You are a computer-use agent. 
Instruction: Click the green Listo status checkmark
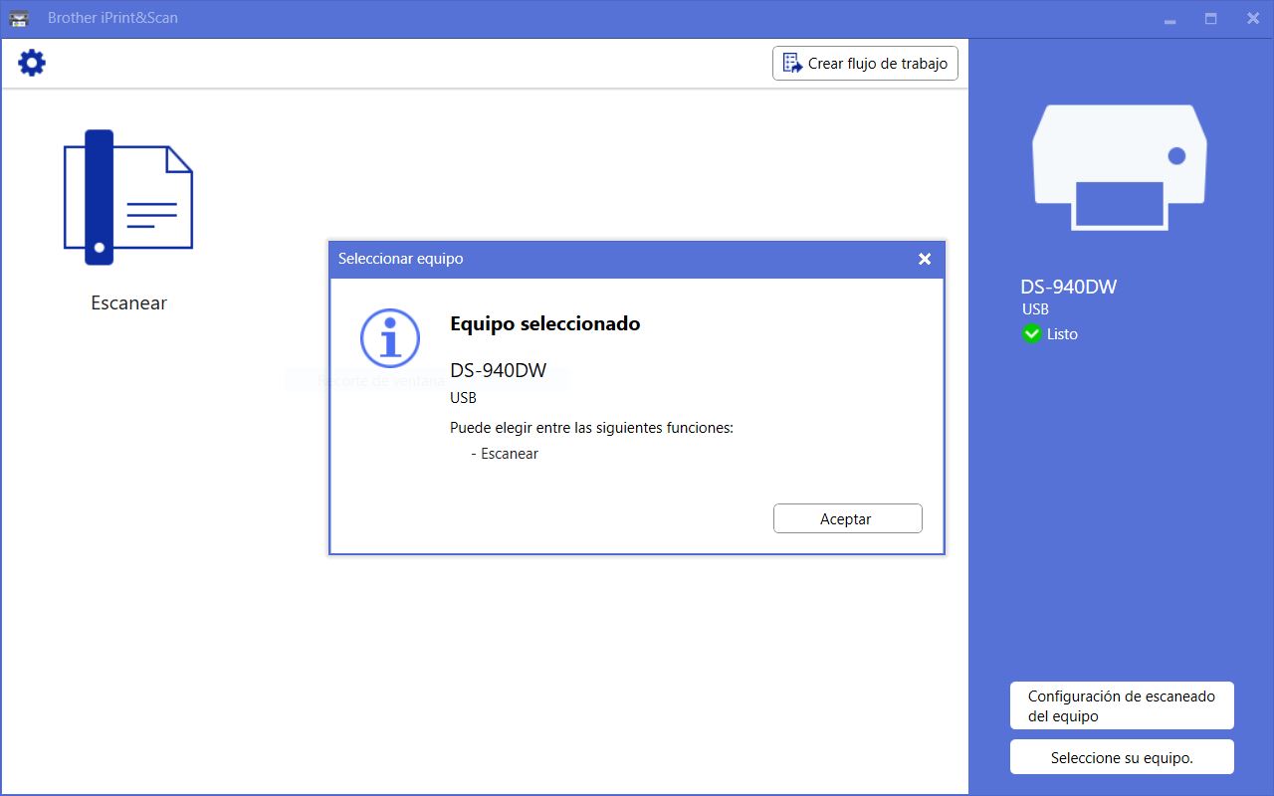click(x=1032, y=334)
